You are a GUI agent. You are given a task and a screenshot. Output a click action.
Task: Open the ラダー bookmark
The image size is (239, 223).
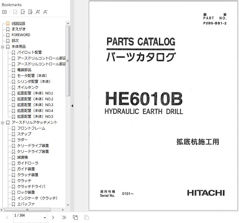tap(22, 140)
